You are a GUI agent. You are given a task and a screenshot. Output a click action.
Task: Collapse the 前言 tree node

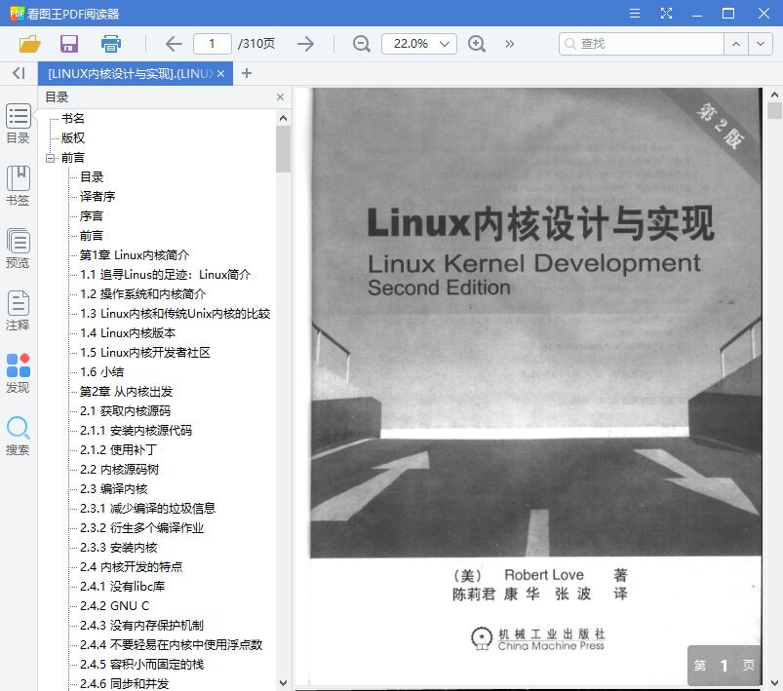coord(50,158)
